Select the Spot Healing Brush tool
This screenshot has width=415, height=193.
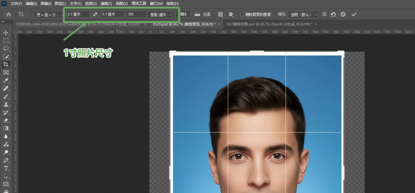point(6,88)
